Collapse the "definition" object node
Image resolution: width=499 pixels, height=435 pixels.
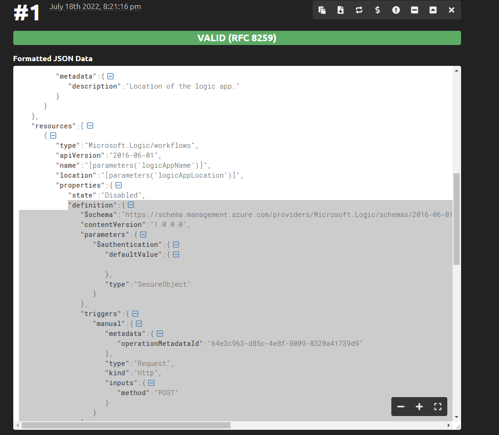(131, 205)
